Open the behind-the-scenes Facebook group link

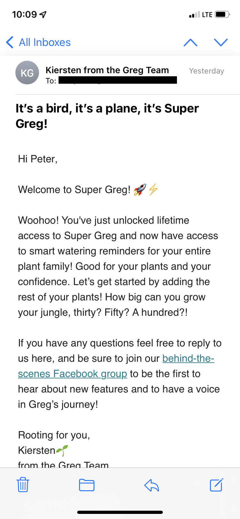(116, 366)
